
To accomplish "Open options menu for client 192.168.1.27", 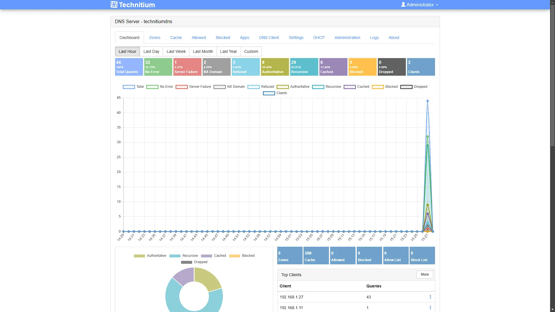I will tap(430, 297).
